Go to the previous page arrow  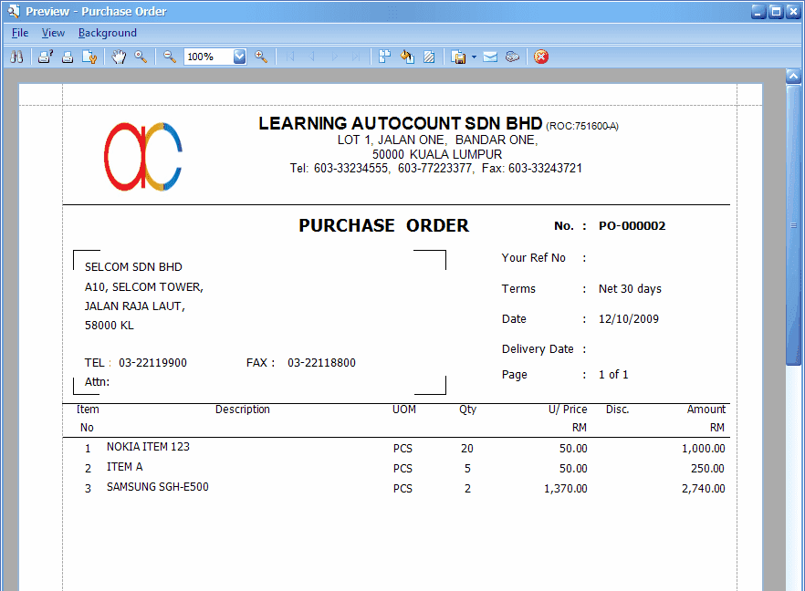[312, 57]
